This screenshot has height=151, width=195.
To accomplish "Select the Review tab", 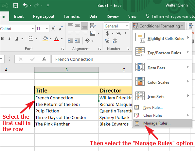I will click(x=113, y=16).
